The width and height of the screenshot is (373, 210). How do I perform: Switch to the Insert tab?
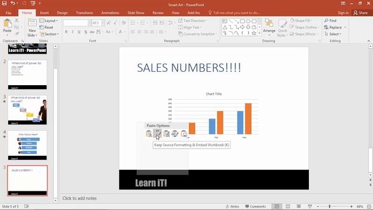click(x=44, y=13)
